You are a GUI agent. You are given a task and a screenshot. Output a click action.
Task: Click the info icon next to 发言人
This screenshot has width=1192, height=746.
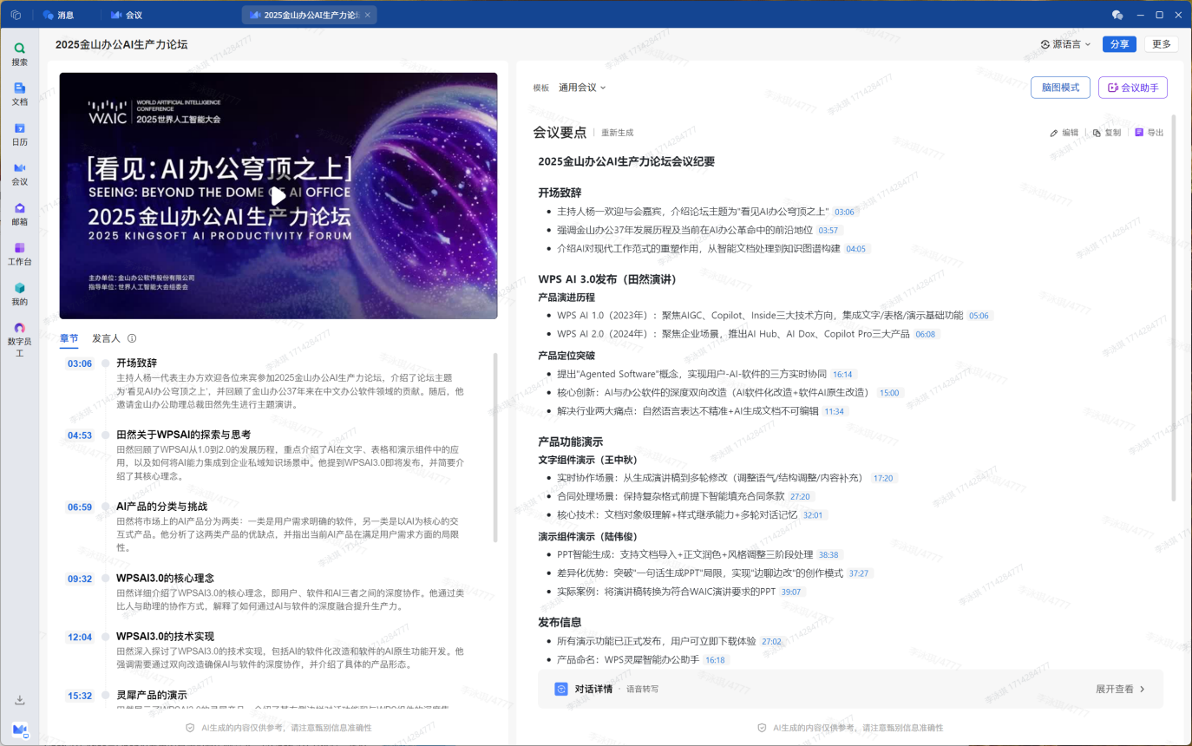[132, 338]
